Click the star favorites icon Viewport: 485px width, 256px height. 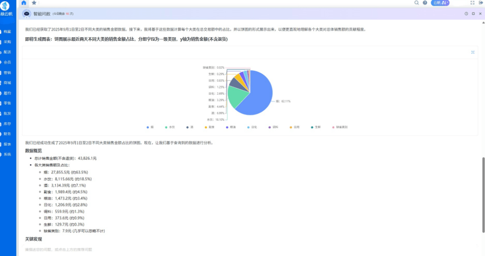[x=34, y=3]
